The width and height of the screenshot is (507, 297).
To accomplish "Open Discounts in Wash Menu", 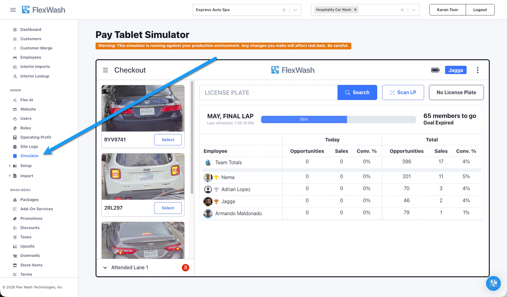I will [x=30, y=228].
